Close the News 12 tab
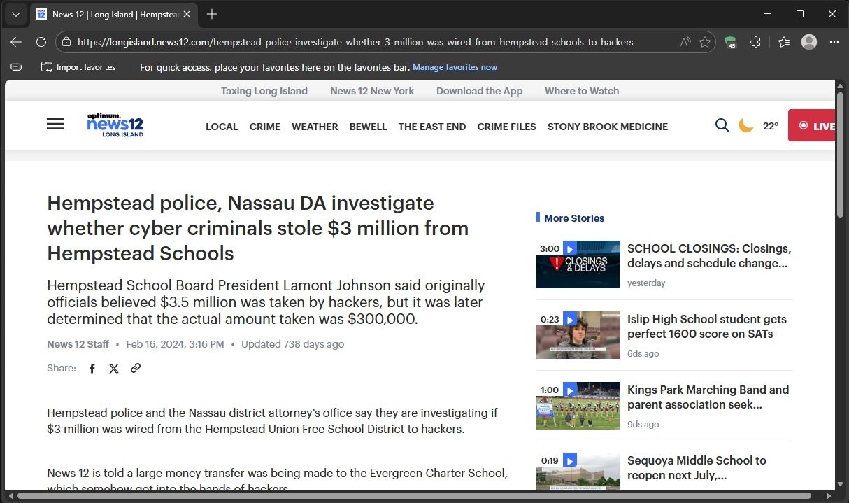This screenshot has width=849, height=503. click(187, 14)
